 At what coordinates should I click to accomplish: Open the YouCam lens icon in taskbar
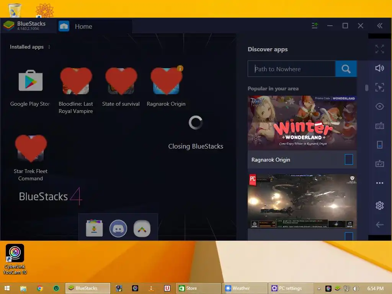pos(135,288)
